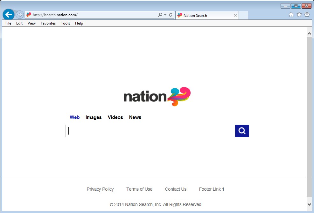Screen dimensions: 314x213
Task: Select the Web search category
Action: [74, 117]
